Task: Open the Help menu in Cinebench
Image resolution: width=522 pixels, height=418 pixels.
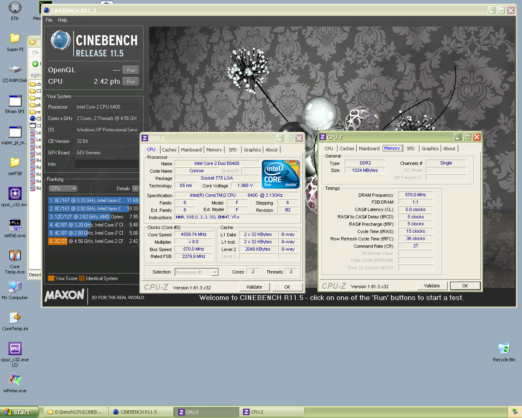Action: point(62,20)
